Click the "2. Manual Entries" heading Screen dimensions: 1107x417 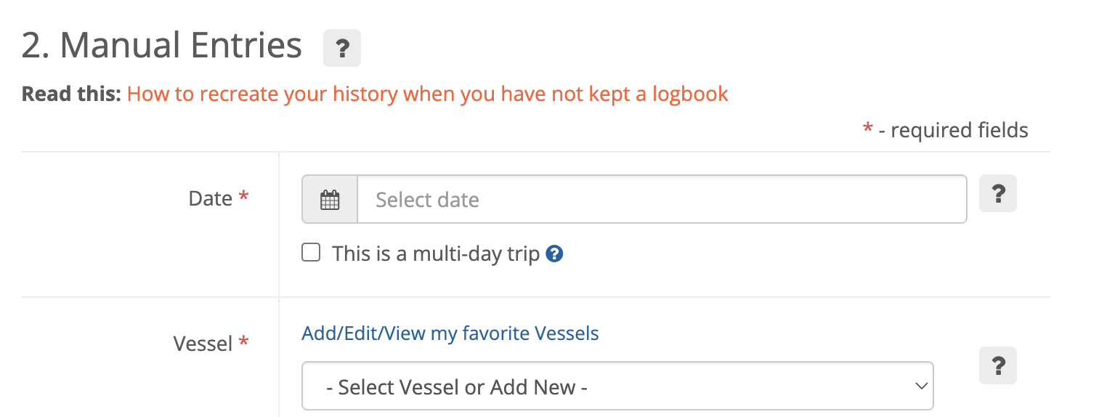pos(161,46)
